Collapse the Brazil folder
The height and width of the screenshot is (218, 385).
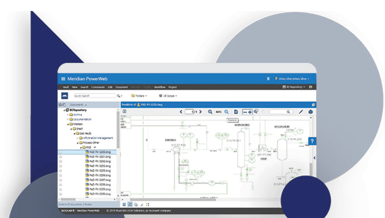tap(71, 129)
